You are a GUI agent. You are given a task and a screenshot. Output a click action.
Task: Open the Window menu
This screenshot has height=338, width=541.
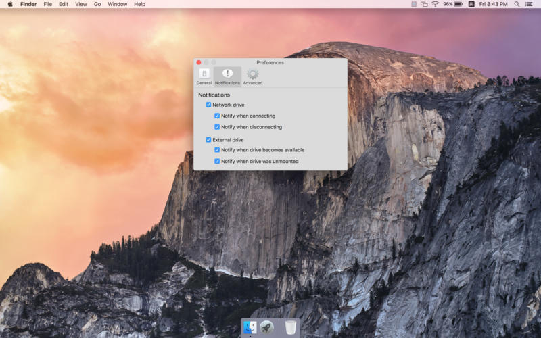click(x=117, y=4)
